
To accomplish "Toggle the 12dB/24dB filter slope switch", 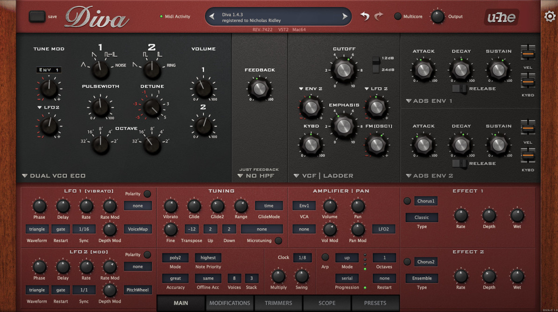I will [376, 64].
